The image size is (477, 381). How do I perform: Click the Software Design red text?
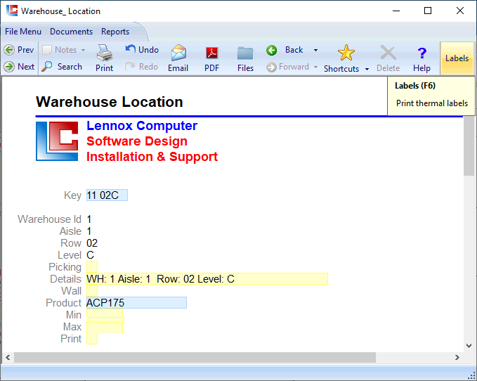tap(137, 141)
